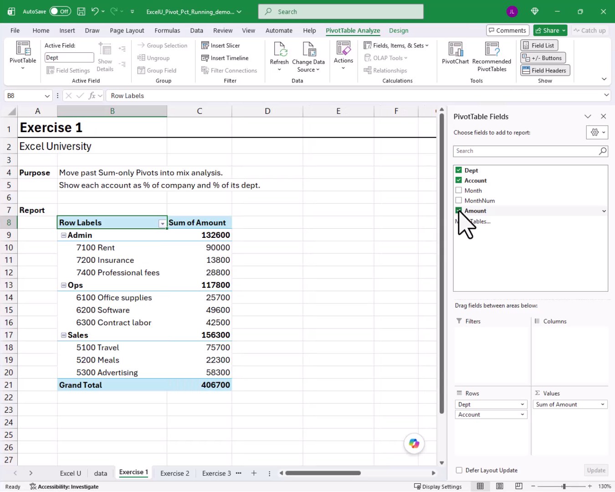Open Account field dropdown in Rows area

click(523, 415)
